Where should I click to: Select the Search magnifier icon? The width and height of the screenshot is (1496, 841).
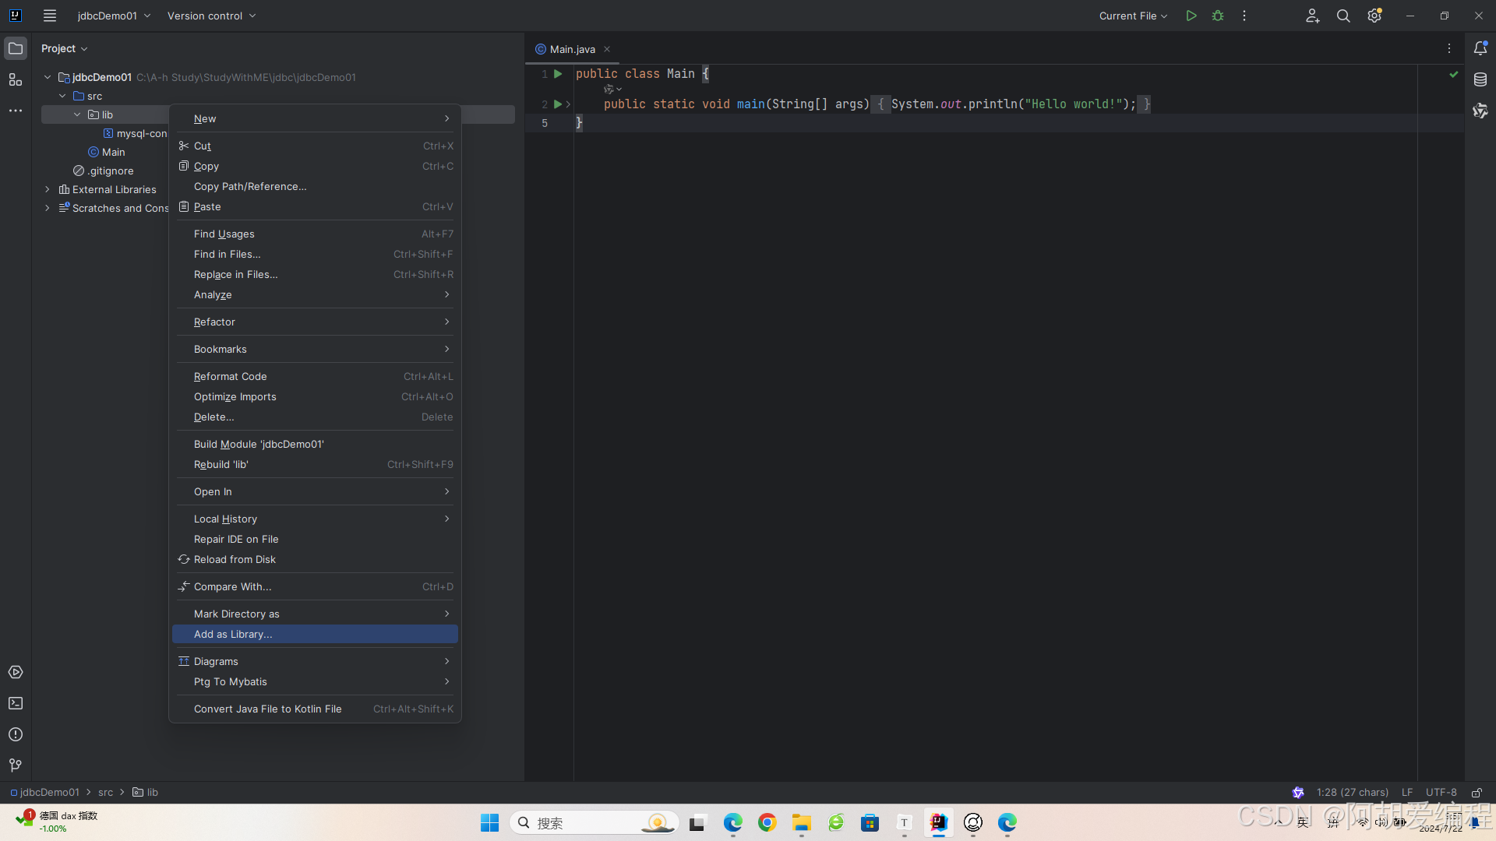[1343, 16]
